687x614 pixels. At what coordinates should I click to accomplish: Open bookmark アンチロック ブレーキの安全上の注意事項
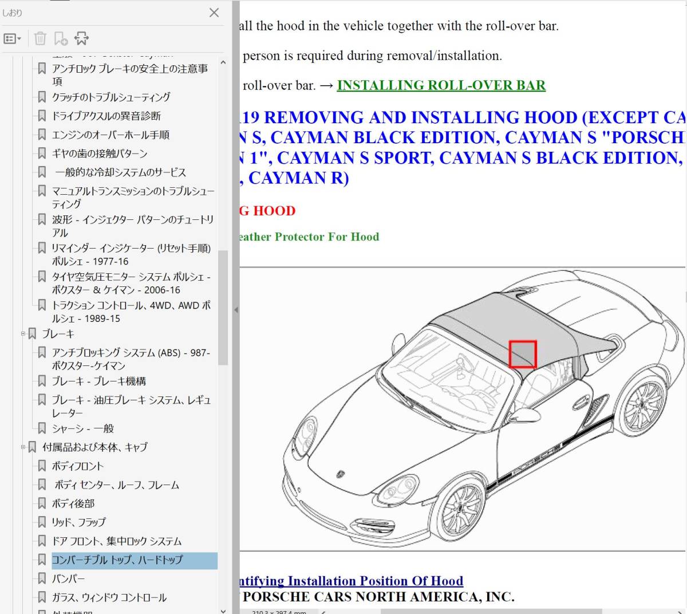click(x=130, y=75)
